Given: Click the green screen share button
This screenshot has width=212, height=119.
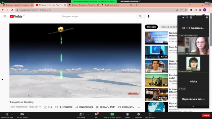Looking at the screenshot, I should coord(112,115).
